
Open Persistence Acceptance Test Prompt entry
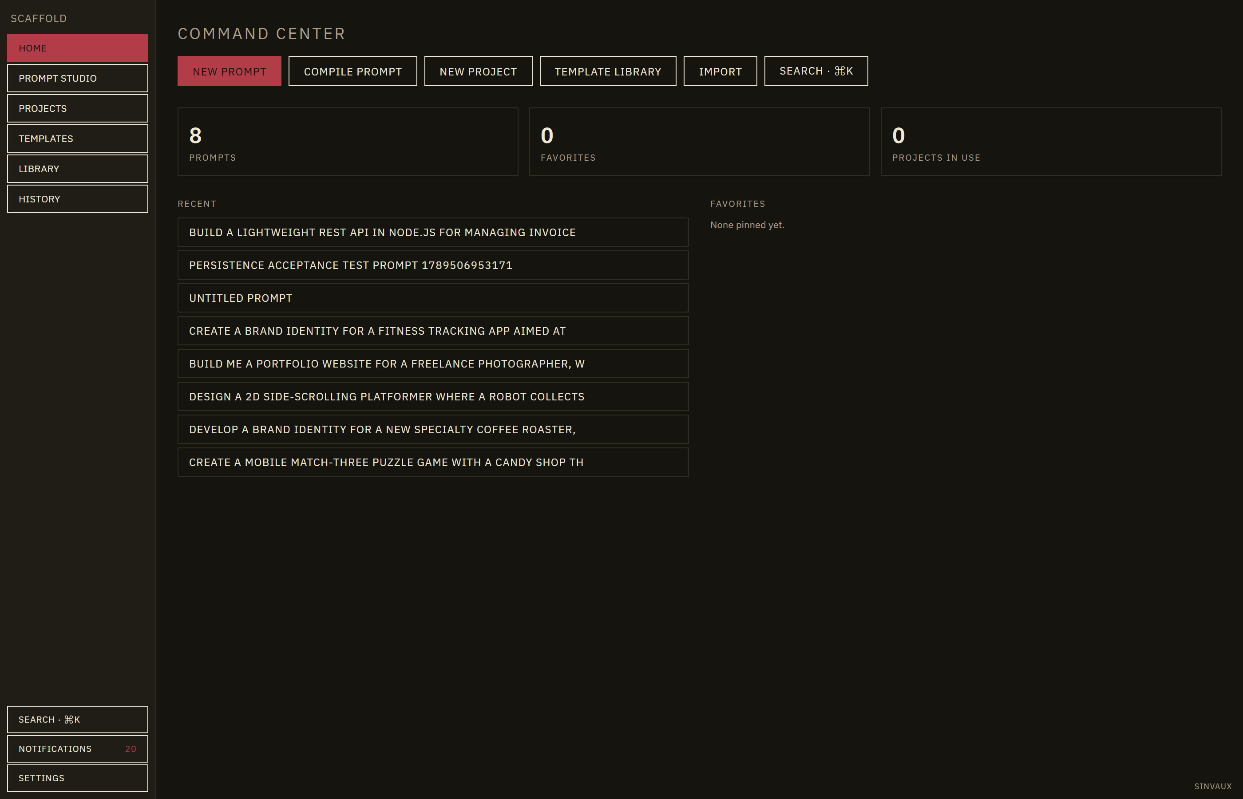tap(433, 265)
